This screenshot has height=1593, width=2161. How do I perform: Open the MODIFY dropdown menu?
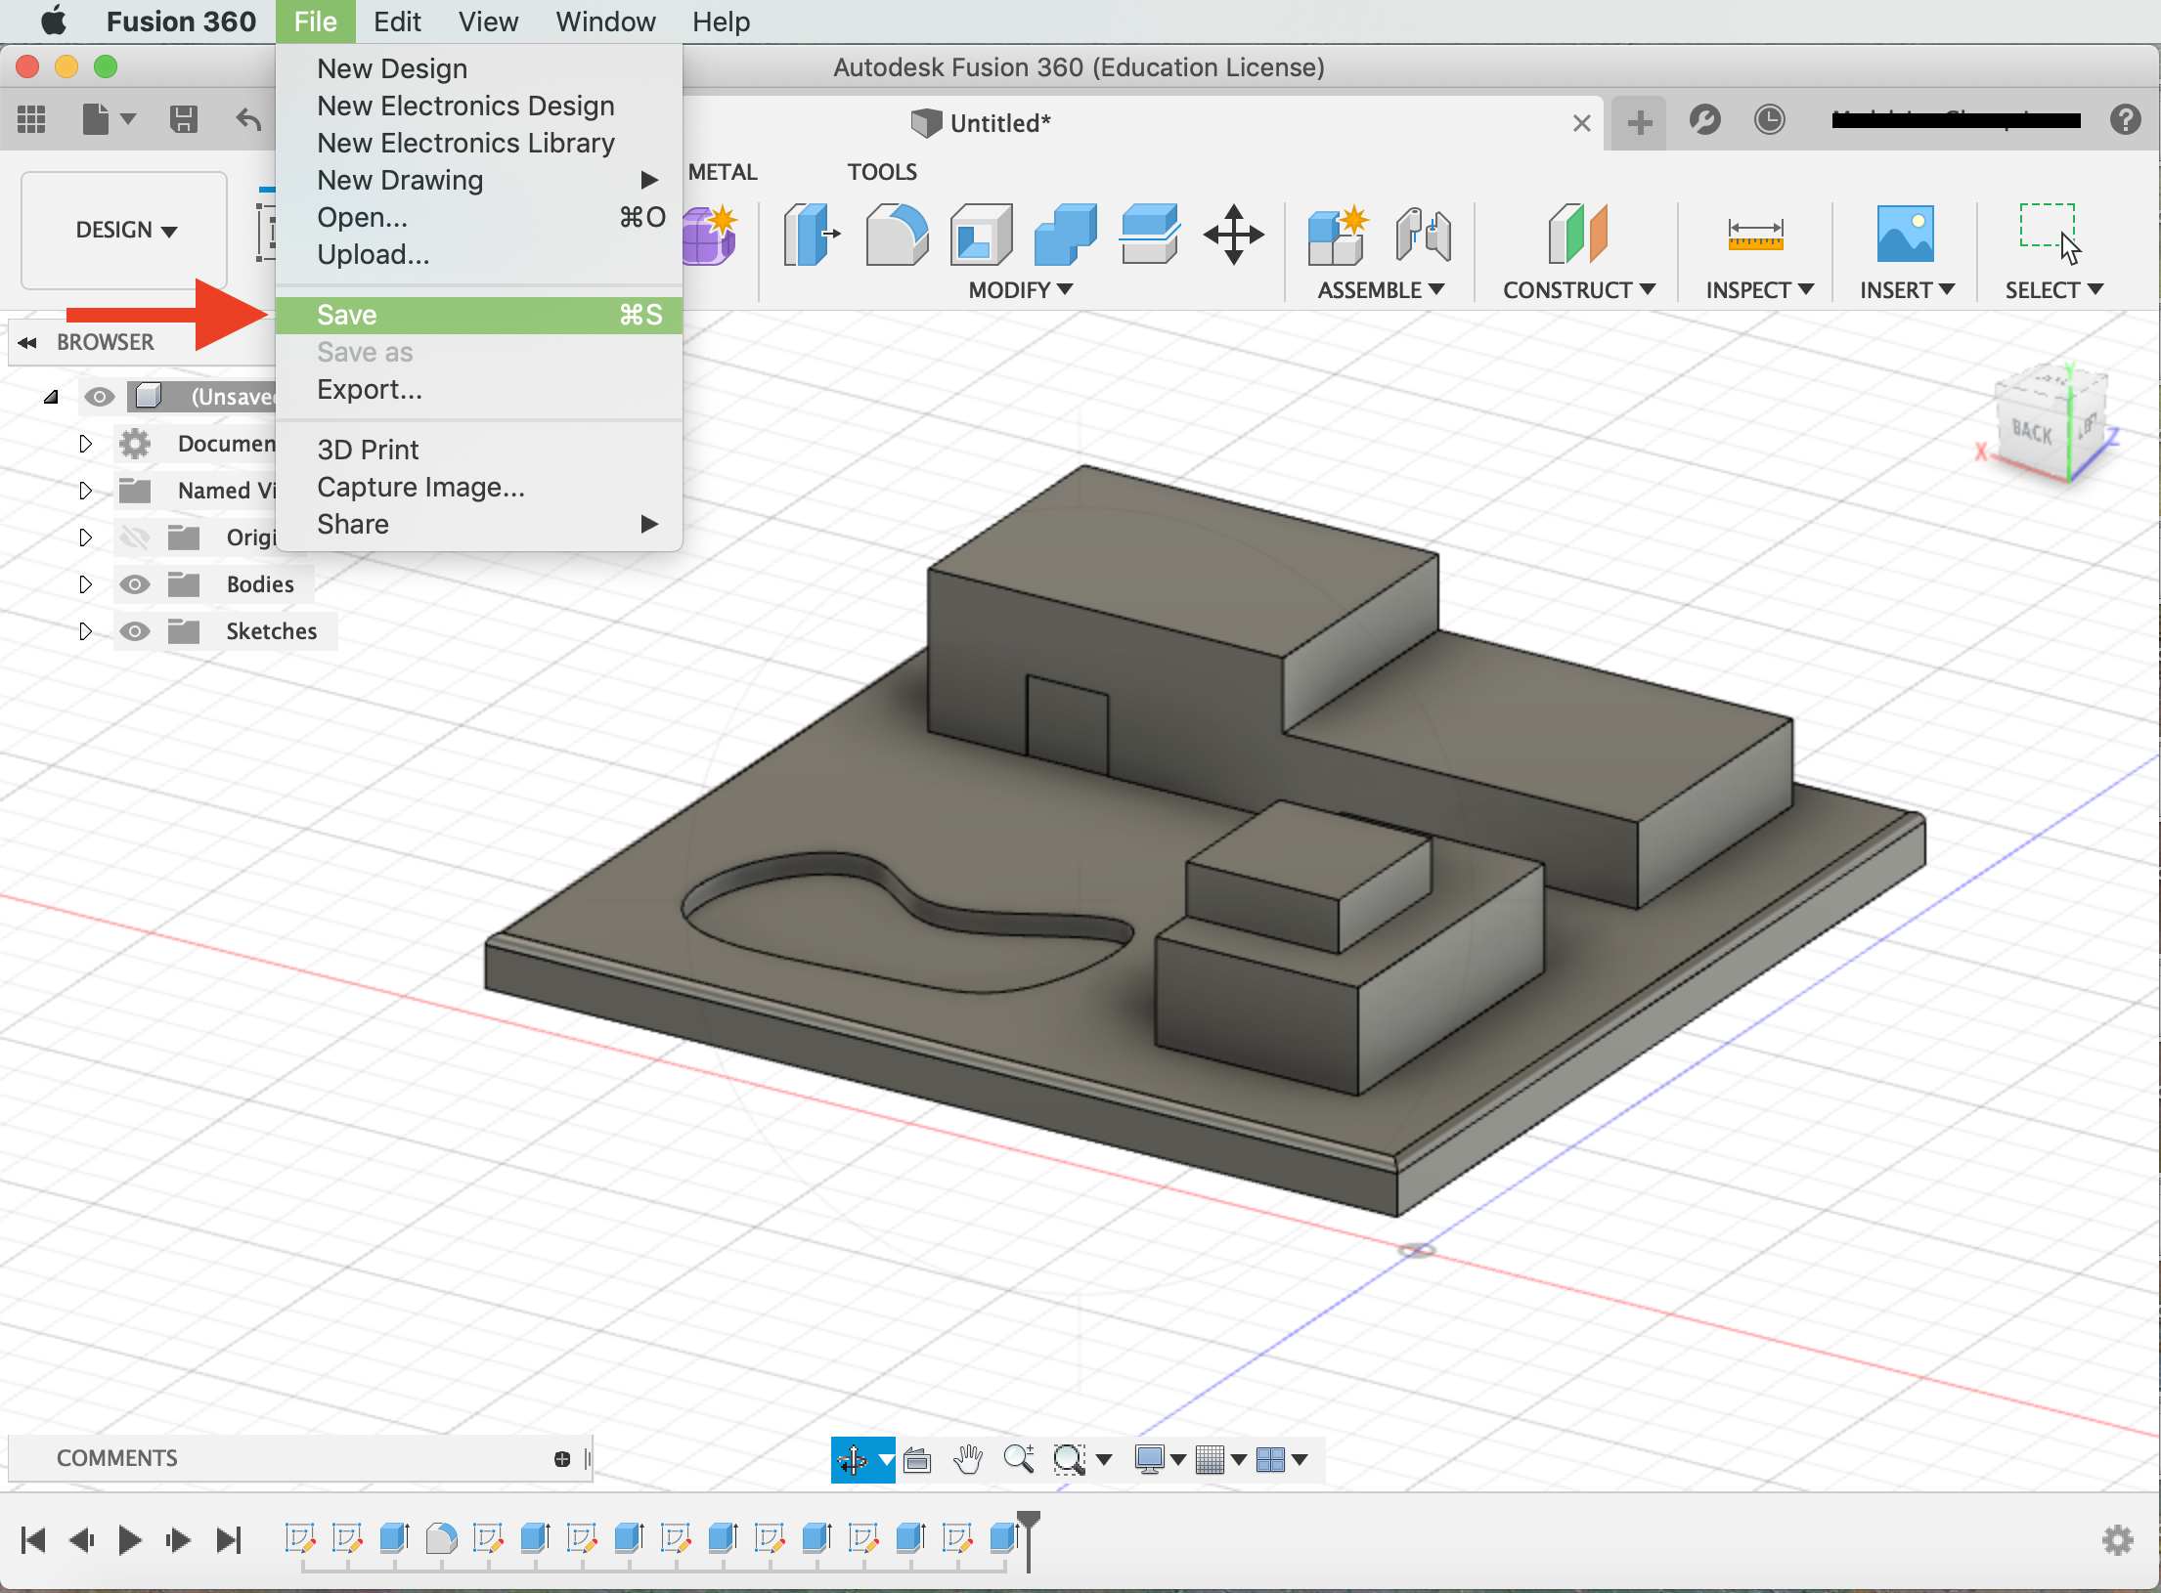[x=1021, y=290]
